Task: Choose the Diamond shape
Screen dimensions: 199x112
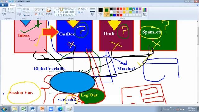Action: [x=58, y=12]
